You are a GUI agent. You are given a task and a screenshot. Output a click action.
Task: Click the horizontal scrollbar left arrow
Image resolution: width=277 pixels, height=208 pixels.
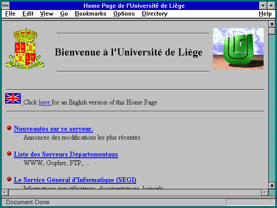point(5,192)
